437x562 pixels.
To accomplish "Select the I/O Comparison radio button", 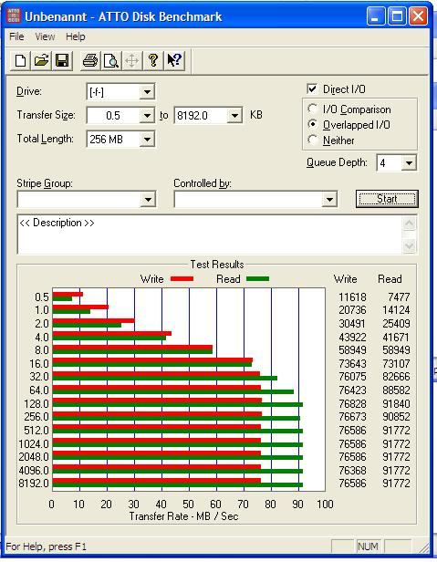I will 313,109.
